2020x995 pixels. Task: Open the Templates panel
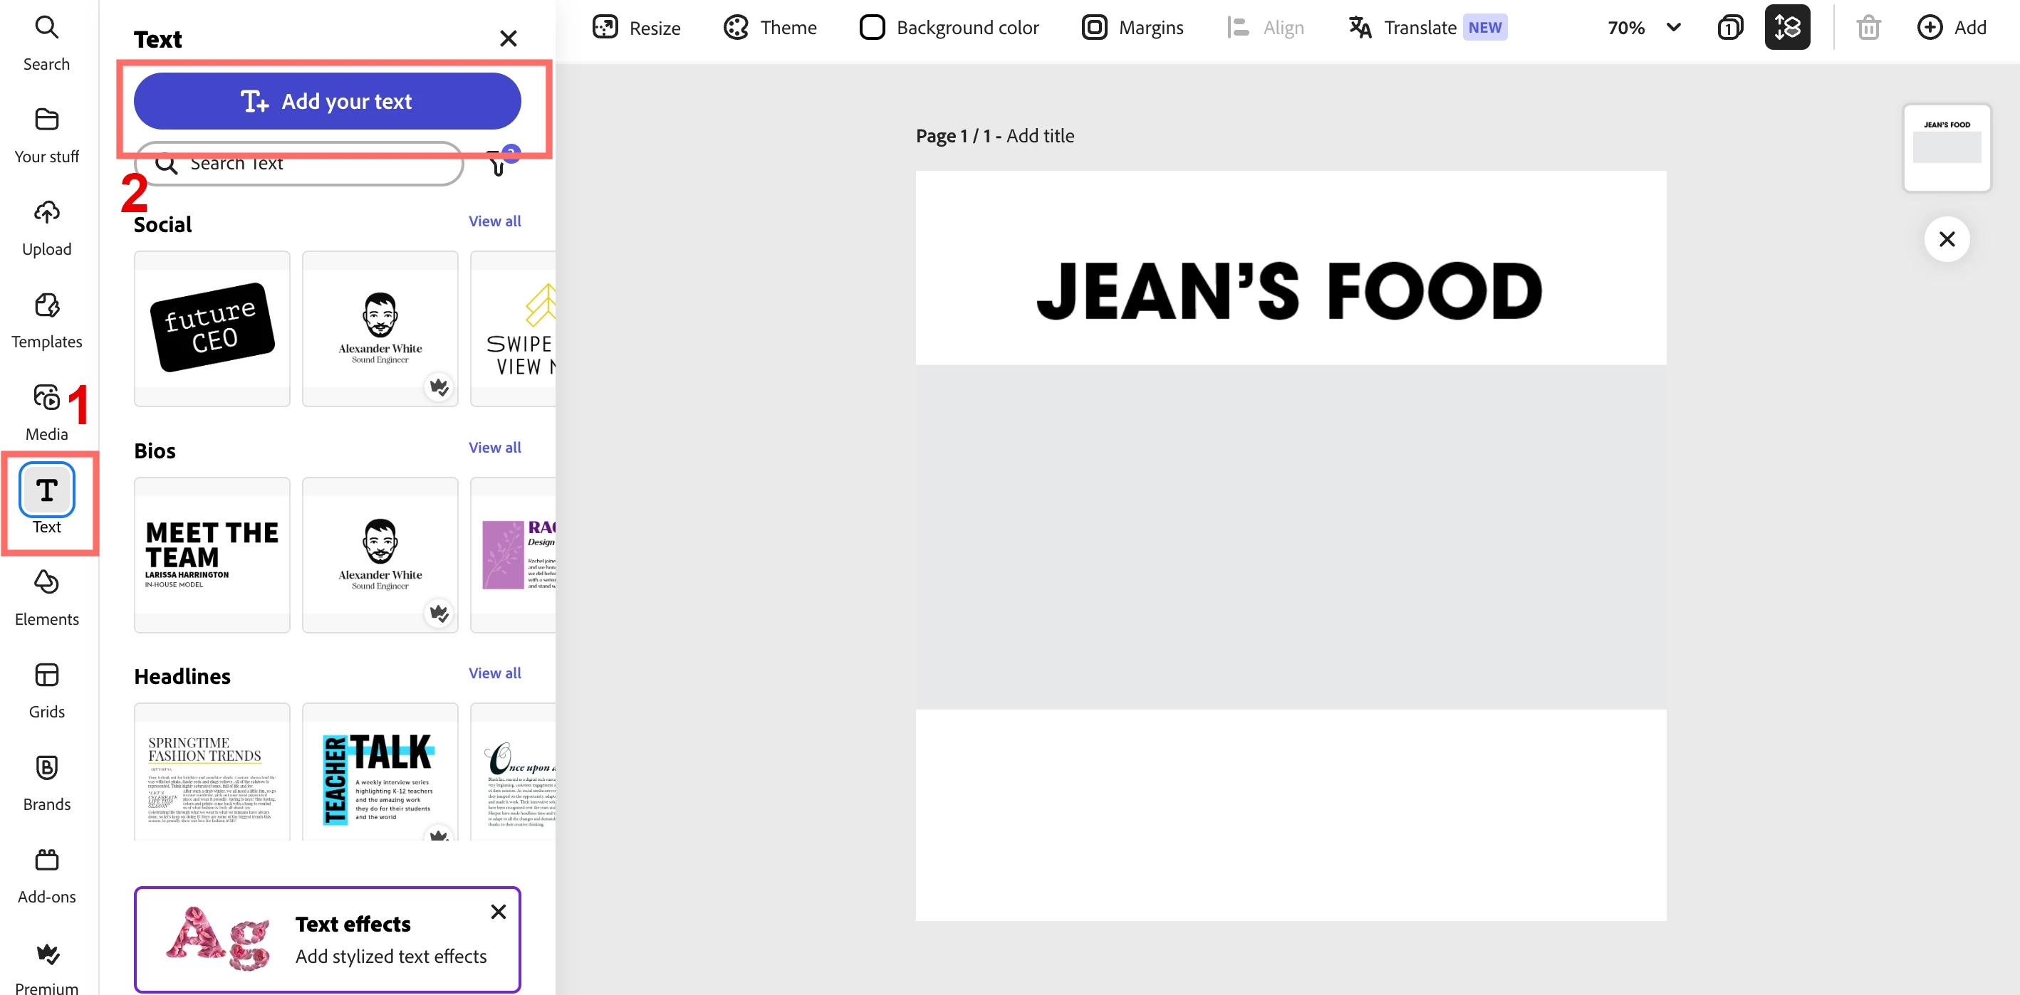[x=46, y=320]
